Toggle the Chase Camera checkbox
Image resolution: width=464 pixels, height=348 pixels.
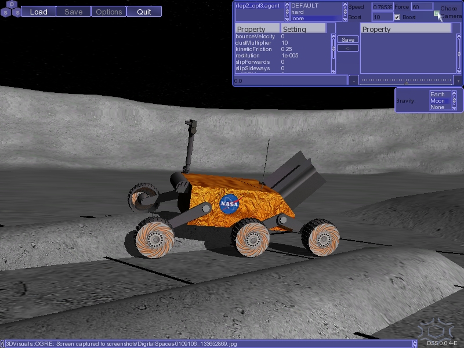click(437, 13)
